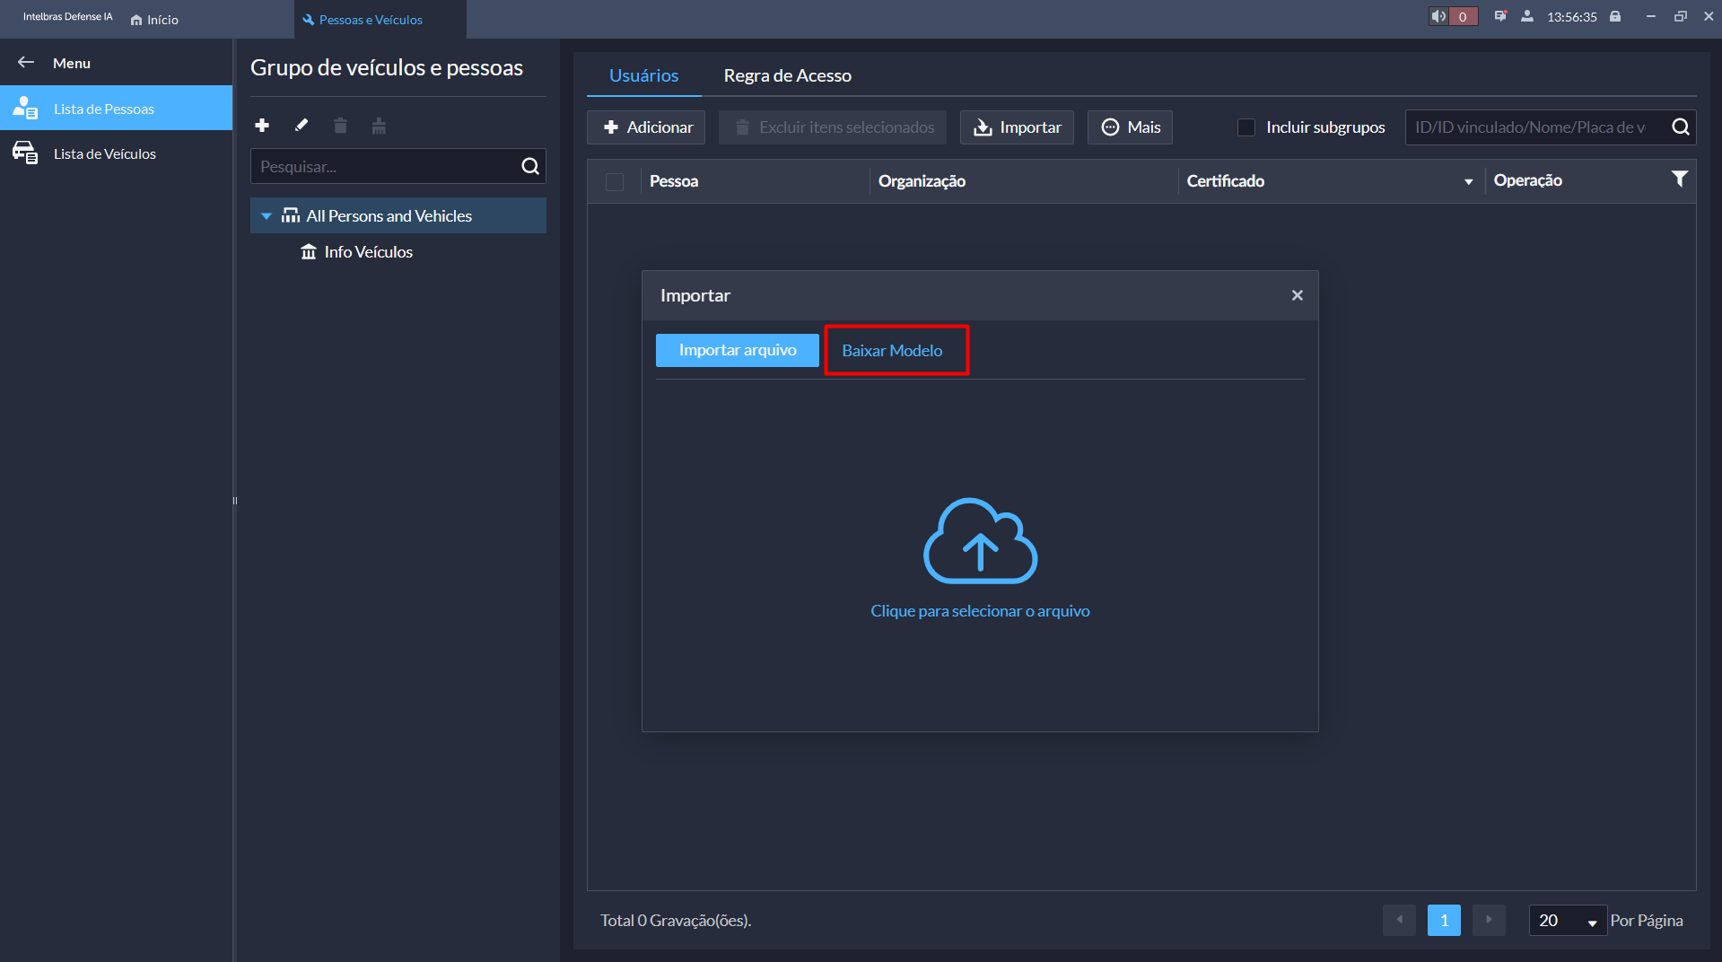The height and width of the screenshot is (962, 1722).
Task: Click the add group plus icon
Action: 262,126
